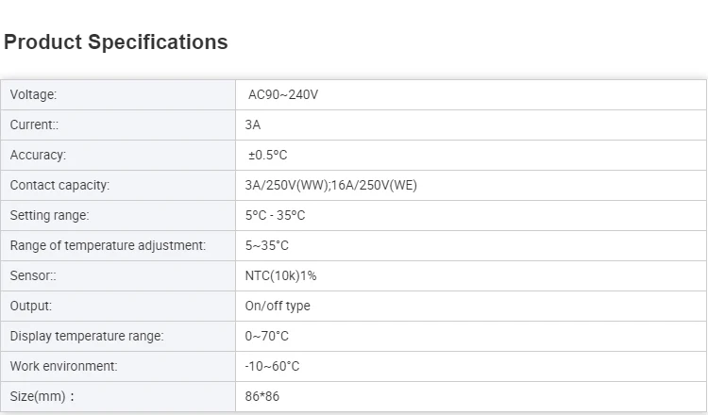Click the 0~70°C display range value
This screenshot has height=415, width=708.
(x=267, y=336)
